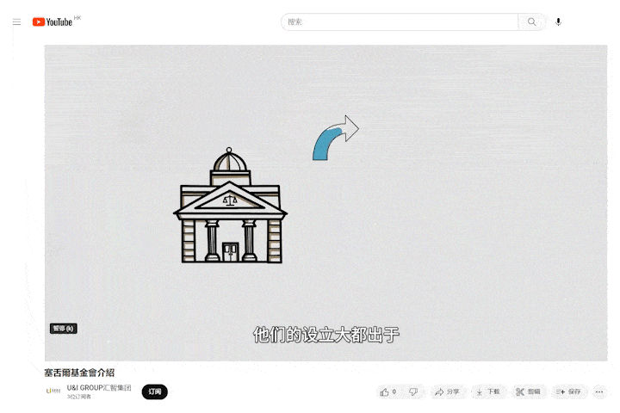Subscribe with the 订阅 button
This screenshot has width=620, height=413.
154,391
